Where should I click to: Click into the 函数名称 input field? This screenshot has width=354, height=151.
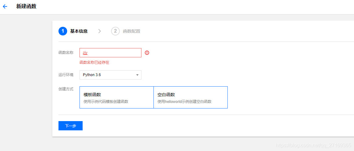pos(110,53)
